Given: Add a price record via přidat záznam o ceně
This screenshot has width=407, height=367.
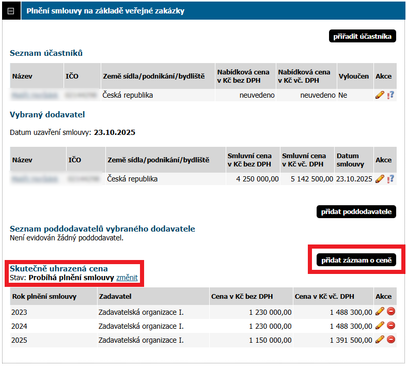Looking at the screenshot, I should 356,260.
